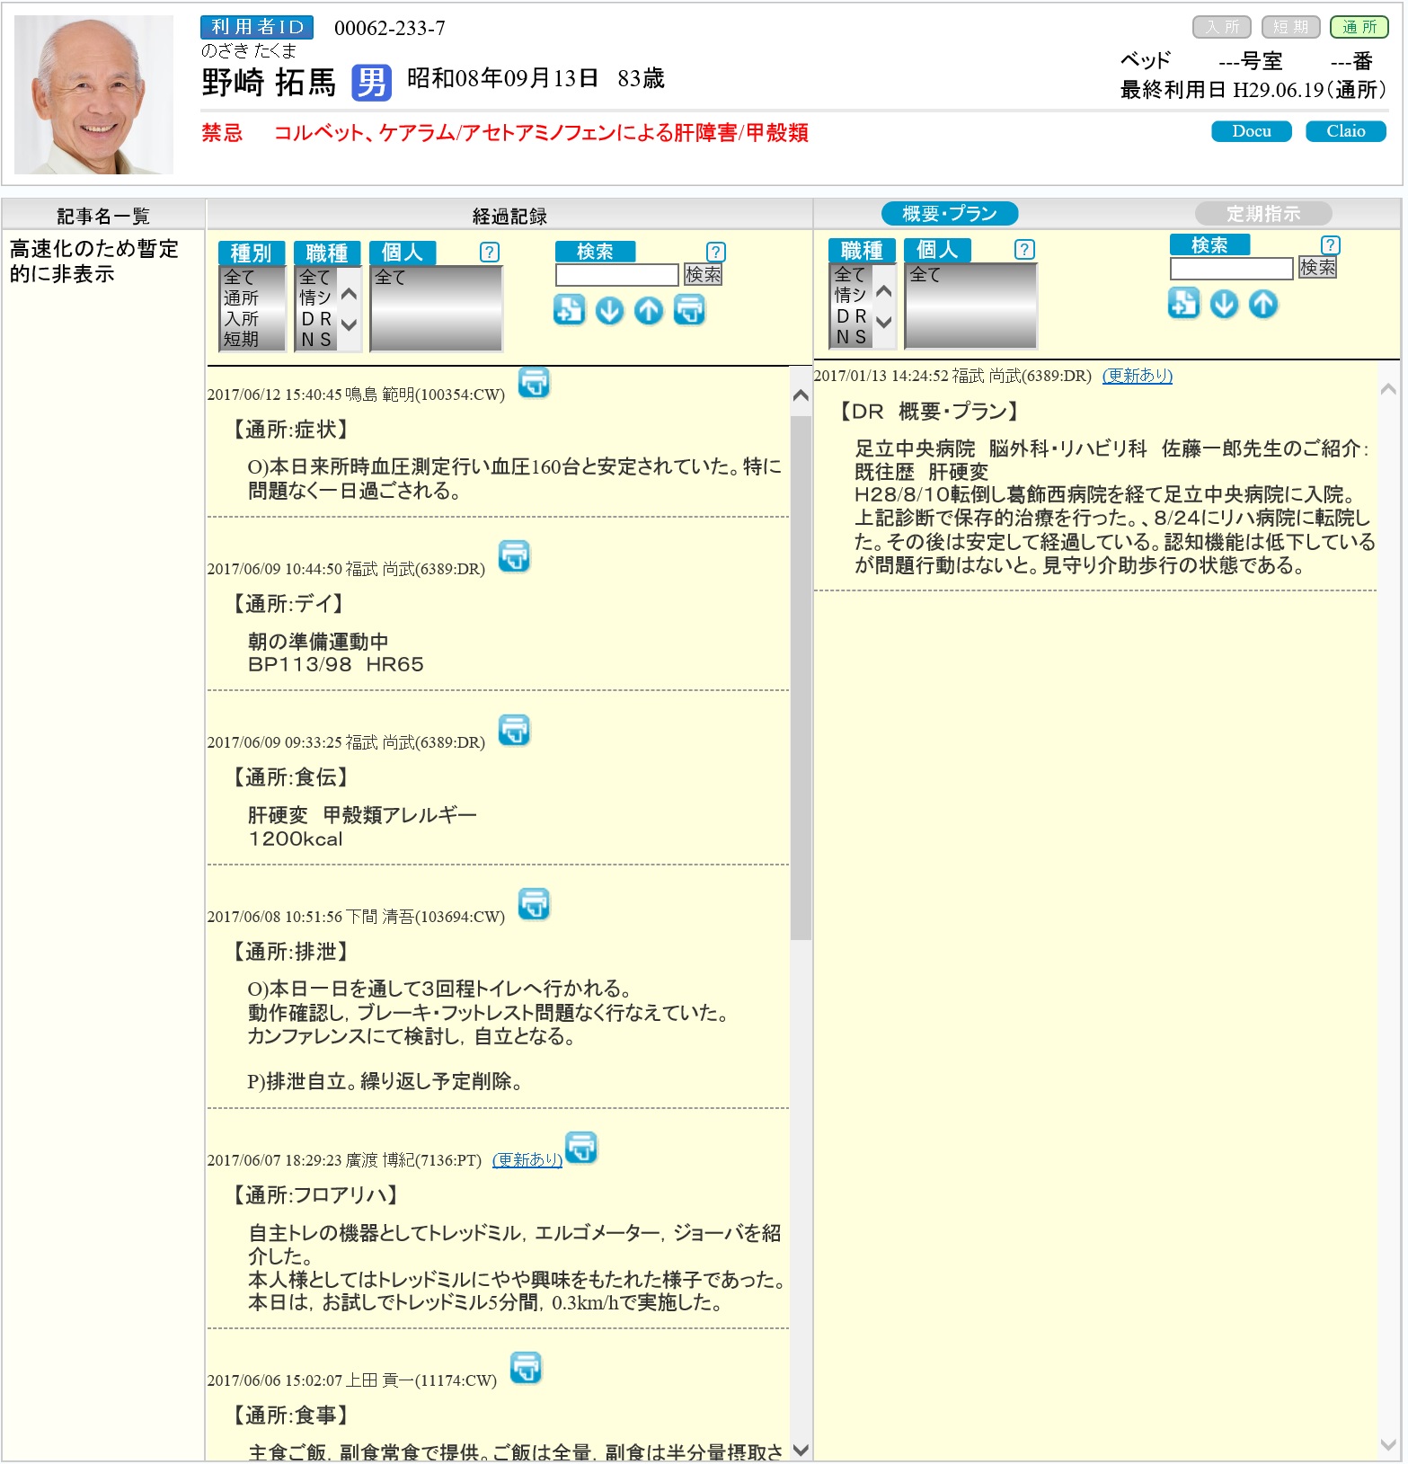The image size is (1408, 1464).
Task: Select 全て in 概要・プラン 個人 list
Action: (x=925, y=275)
